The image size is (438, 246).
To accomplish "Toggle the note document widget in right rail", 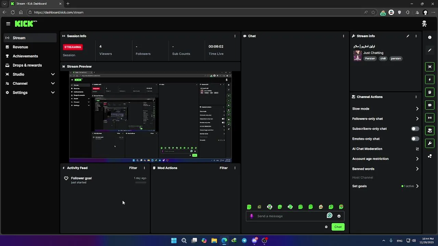I will (x=430, y=92).
